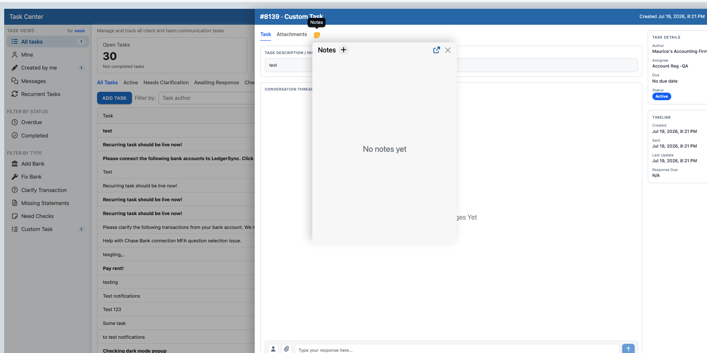The height and width of the screenshot is (353, 707).
Task: Open the 'Test 123' task
Action: (176, 309)
